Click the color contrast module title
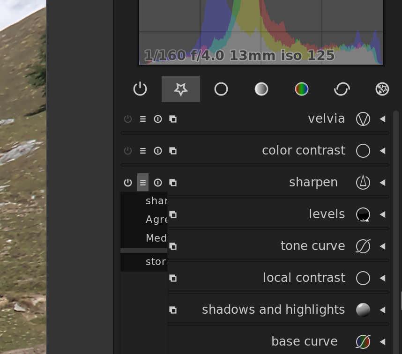This screenshot has width=402, height=354. 304,150
